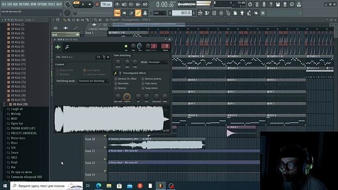
Task: Open the content library cart icon
Action: click(x=263, y=13)
